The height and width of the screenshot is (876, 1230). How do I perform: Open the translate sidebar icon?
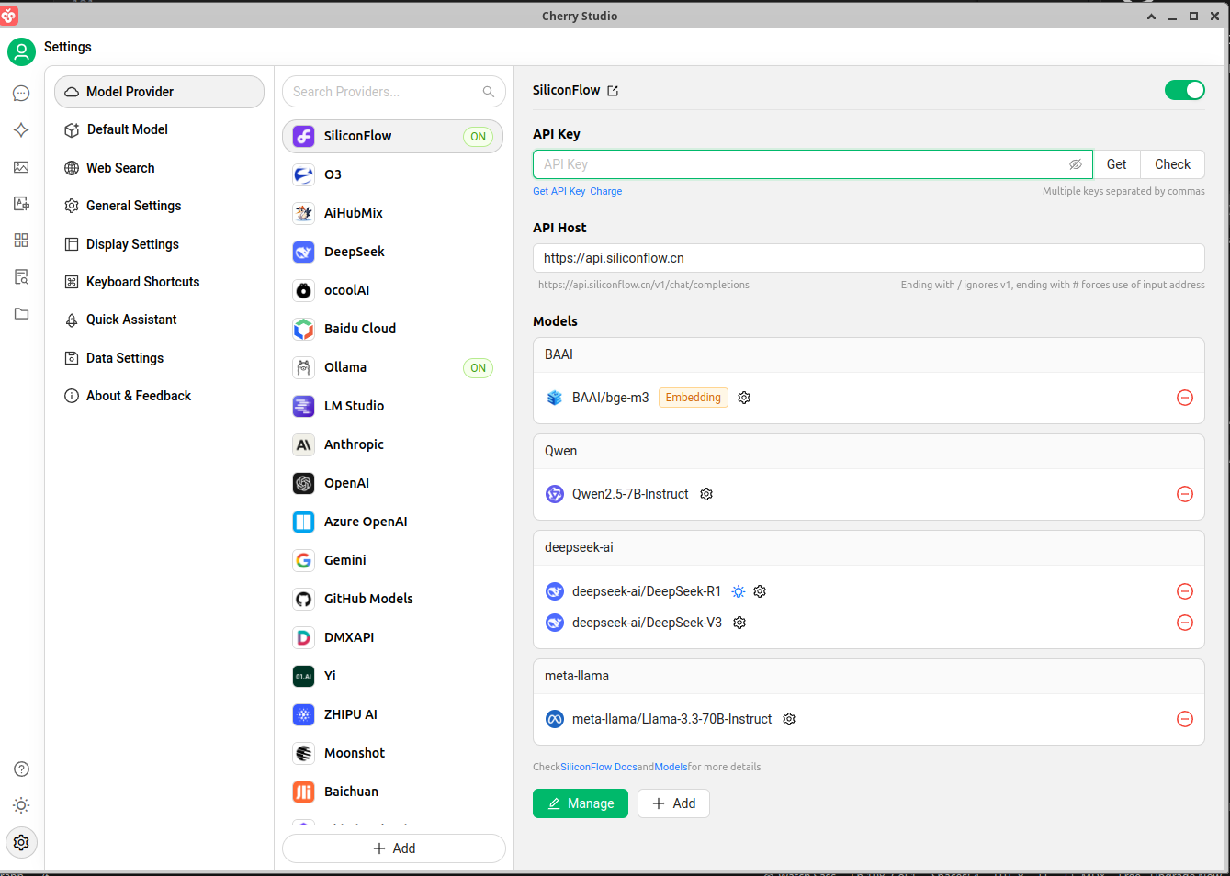coord(21,204)
